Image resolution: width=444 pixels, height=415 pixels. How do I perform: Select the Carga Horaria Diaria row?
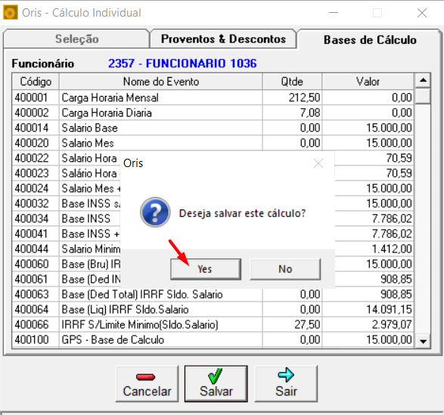coord(213,113)
